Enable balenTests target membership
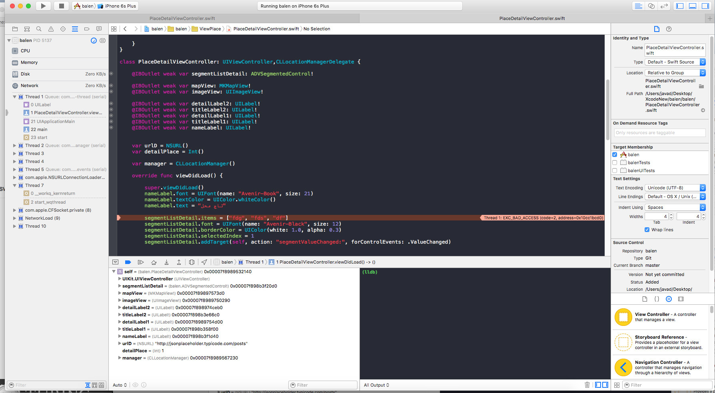 (615, 163)
